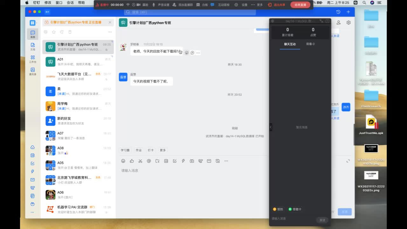Click the 作业 homework button

click(x=139, y=150)
